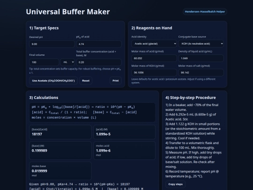Click the 3) Calculations heading
The image size is (253, 190).
tap(44, 98)
